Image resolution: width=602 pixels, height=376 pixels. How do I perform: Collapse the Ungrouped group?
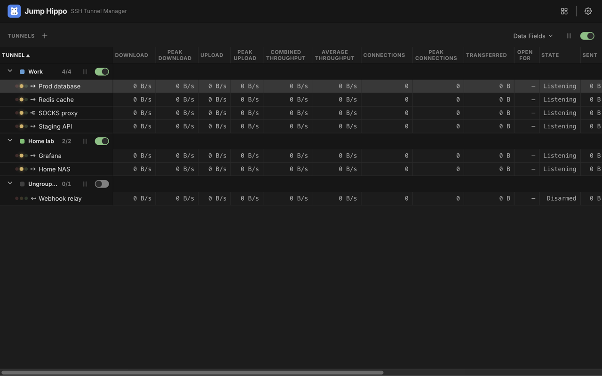pyautogui.click(x=10, y=184)
